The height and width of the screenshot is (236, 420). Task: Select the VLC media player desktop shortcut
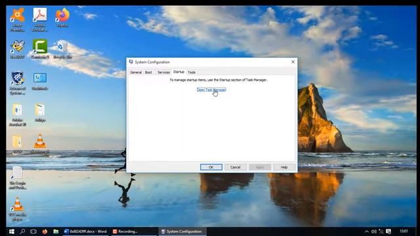[18, 208]
